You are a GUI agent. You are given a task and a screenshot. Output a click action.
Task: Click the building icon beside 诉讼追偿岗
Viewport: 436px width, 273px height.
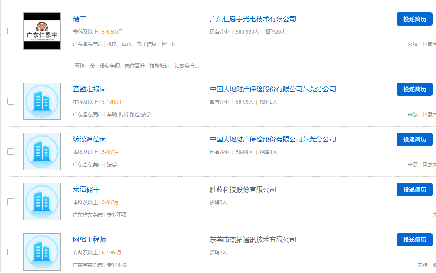coord(42,151)
